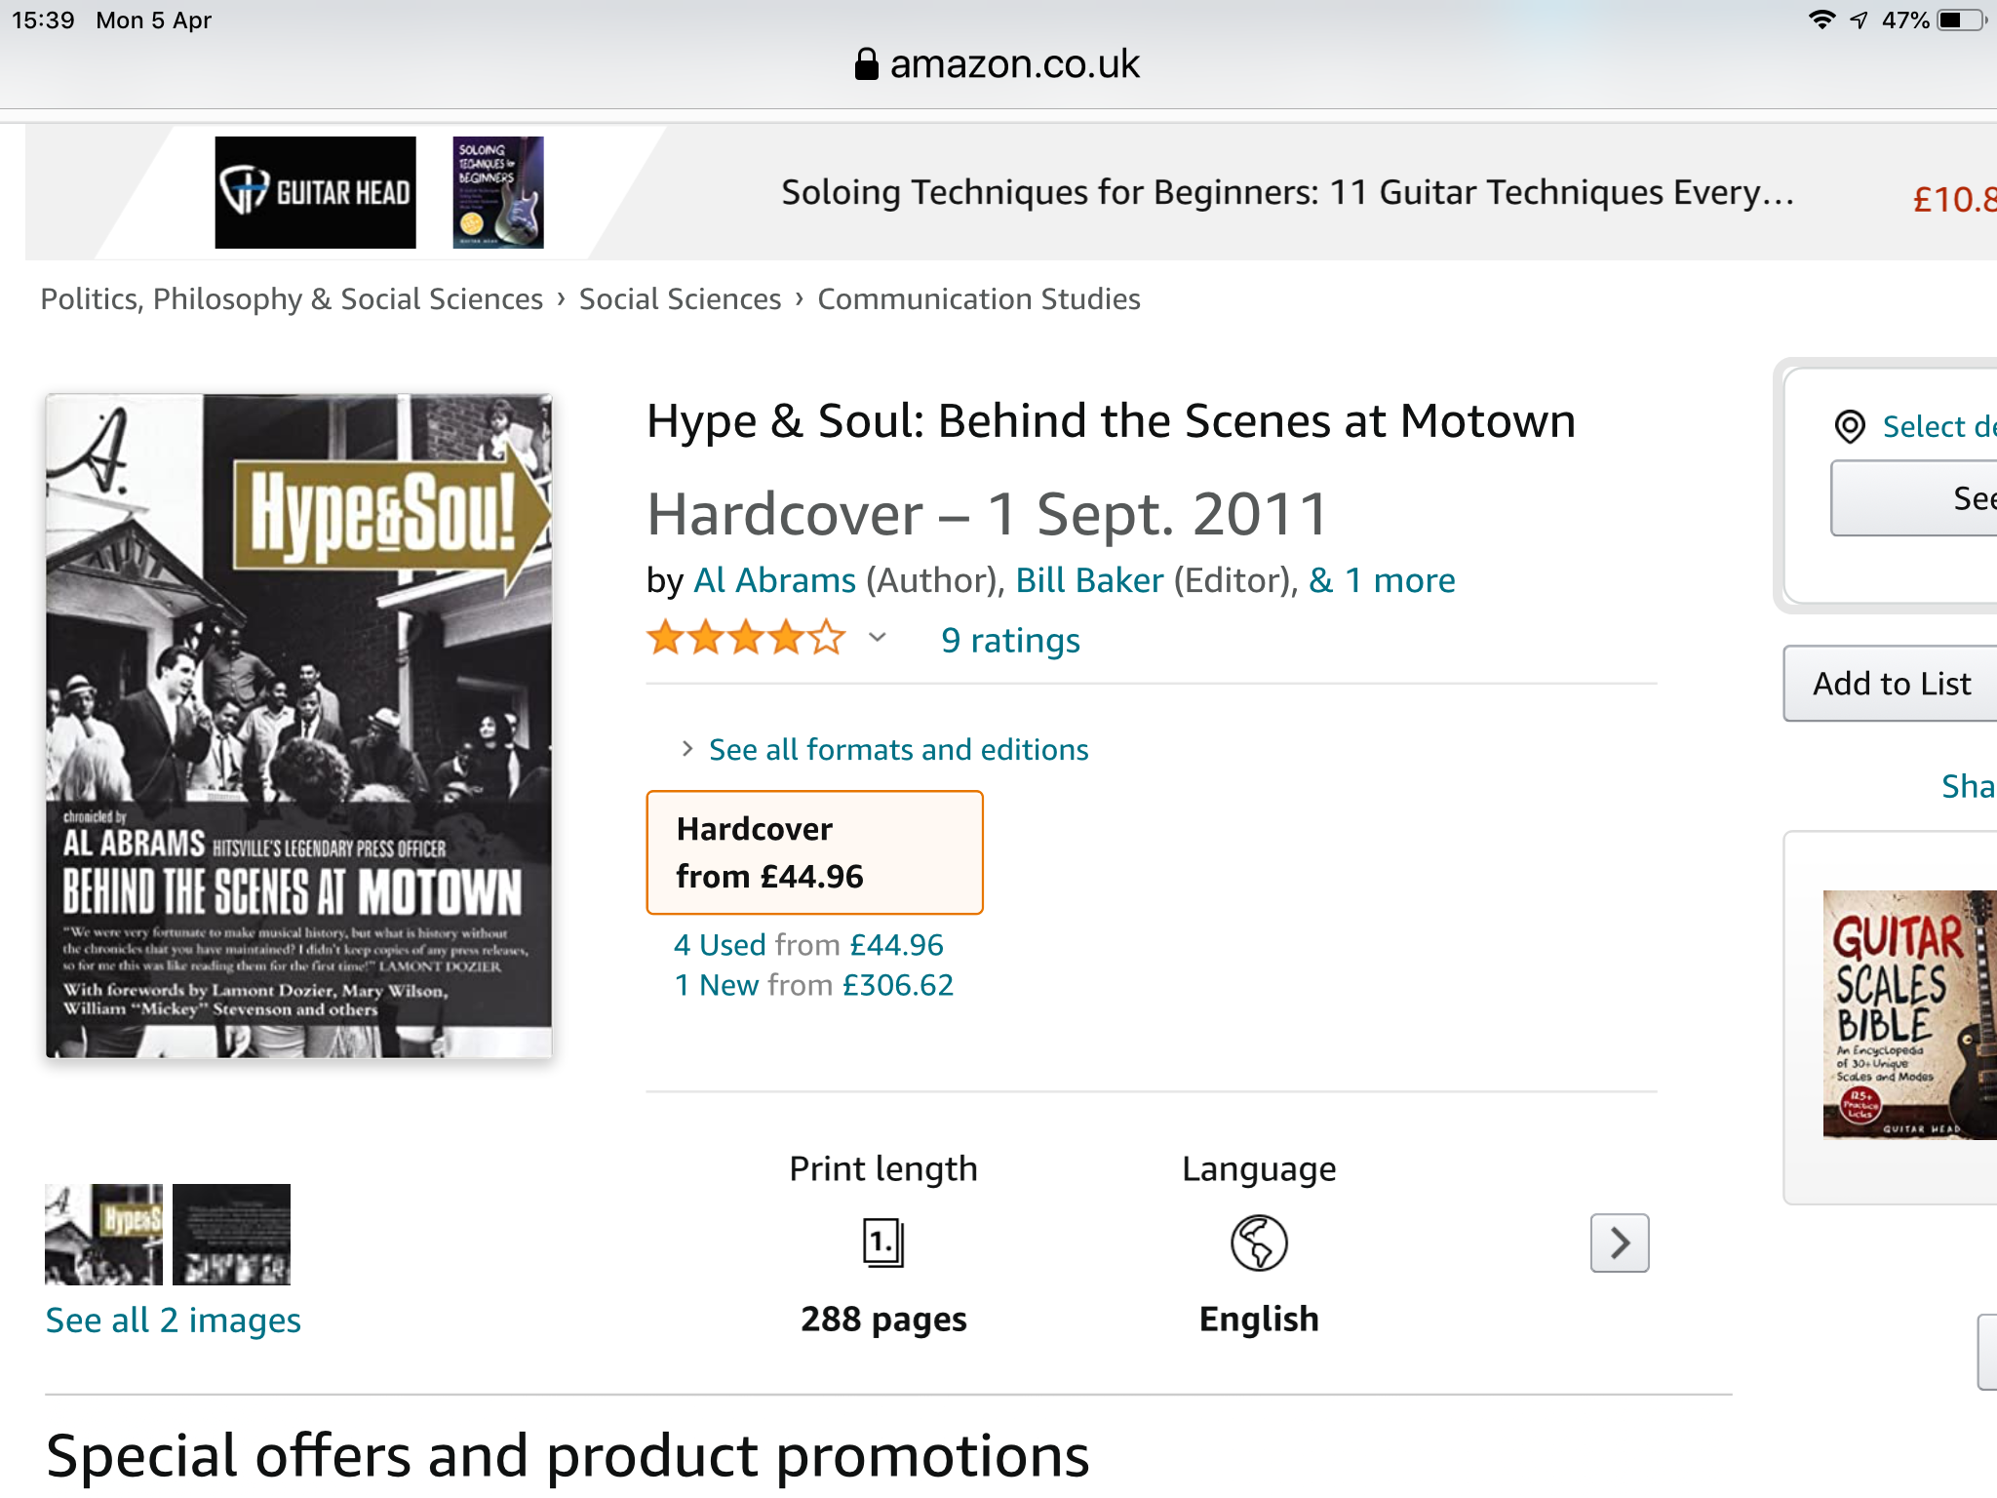Open the Soloing Techniques book ad thumbnail

point(498,192)
